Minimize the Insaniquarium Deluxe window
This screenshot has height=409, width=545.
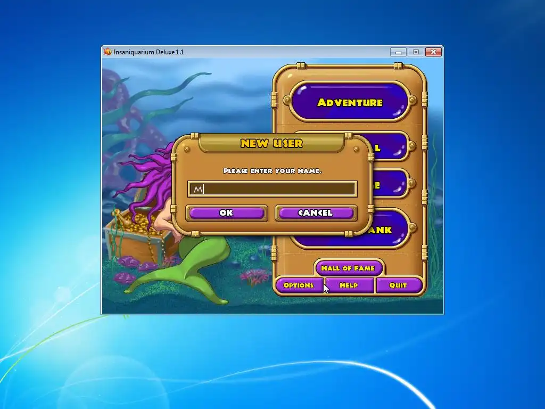pos(398,52)
